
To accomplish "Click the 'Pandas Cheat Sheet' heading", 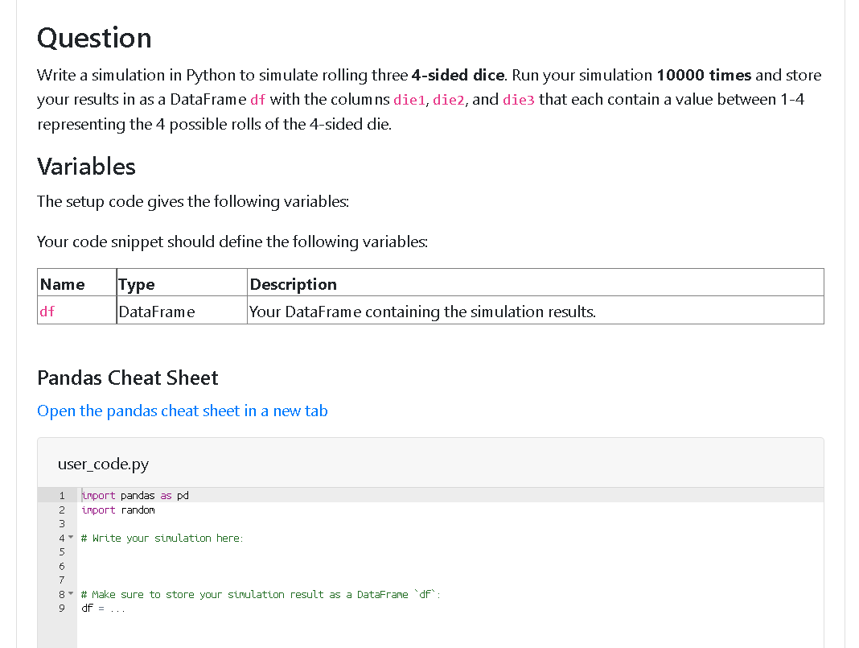I will tap(128, 378).
